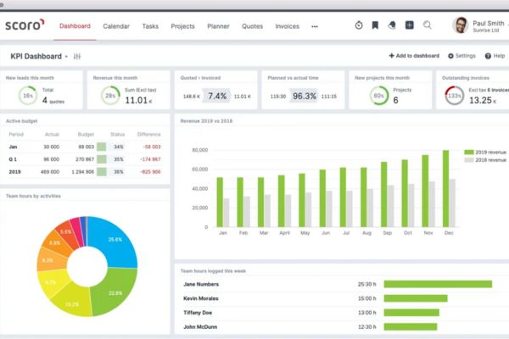Click the 2018 revenue legend swatch
This screenshot has width=509, height=339.
[469, 160]
